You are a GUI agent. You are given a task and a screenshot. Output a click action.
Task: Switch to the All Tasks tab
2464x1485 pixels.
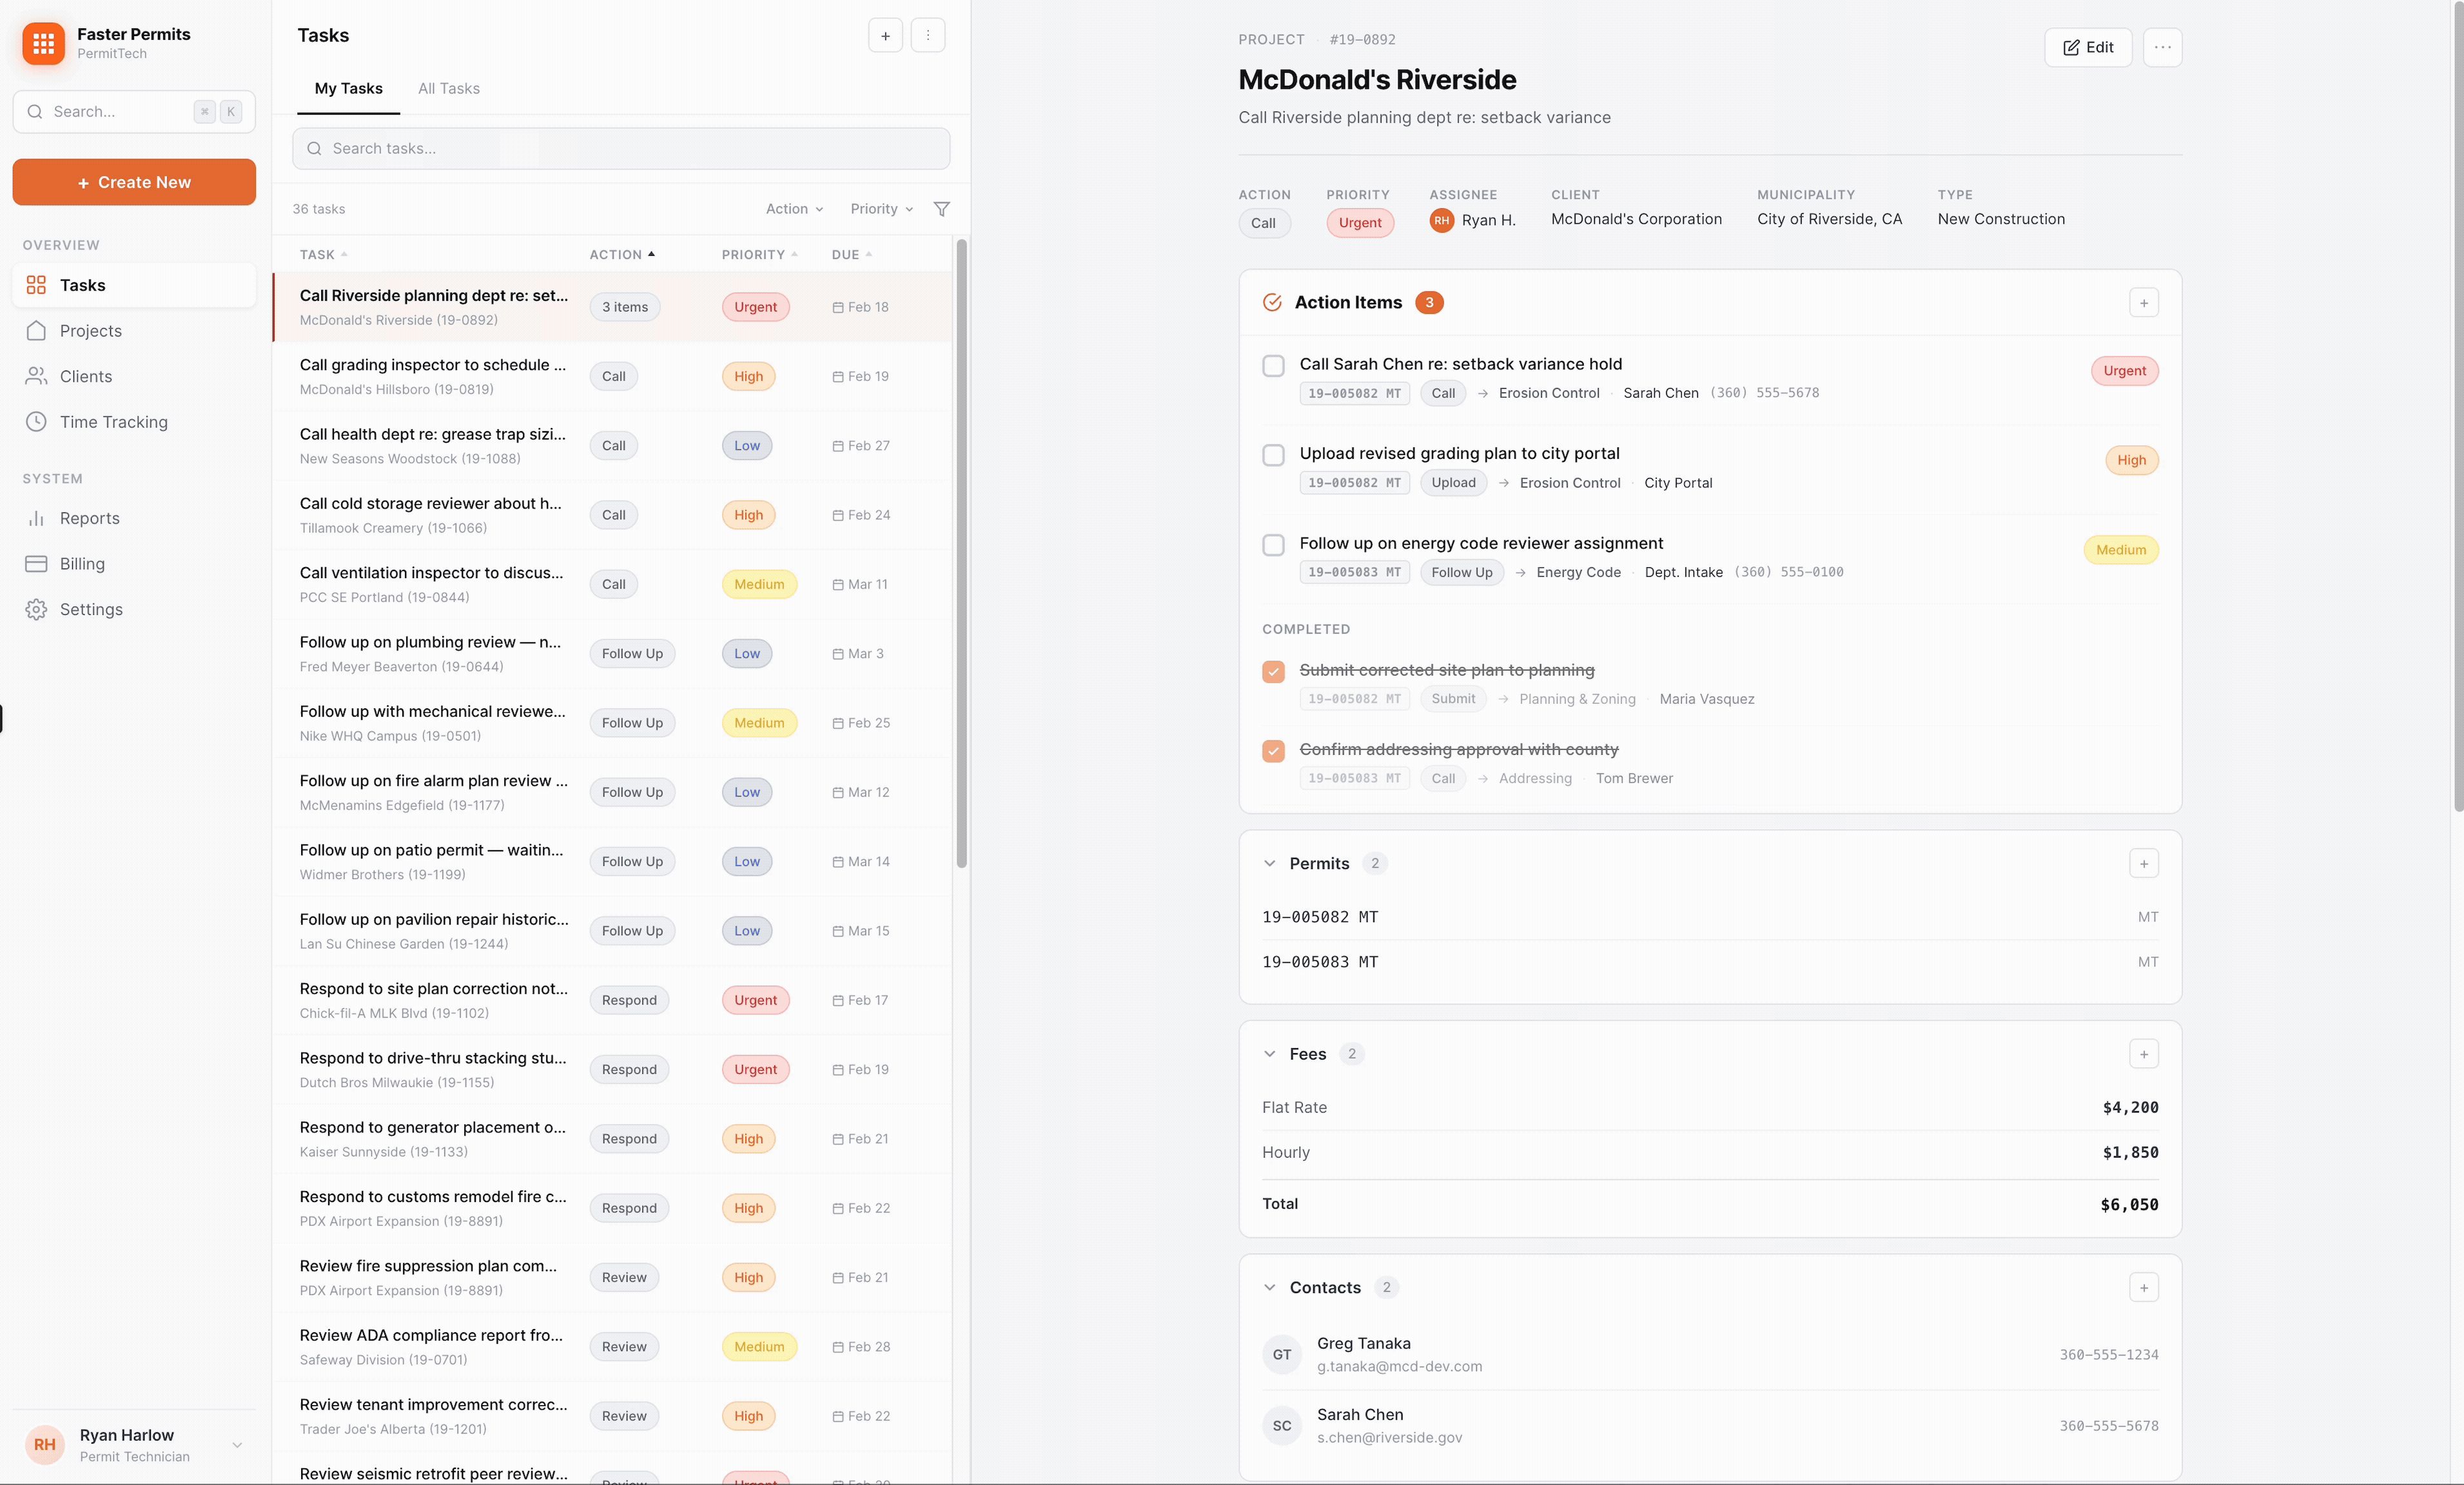tap(447, 88)
